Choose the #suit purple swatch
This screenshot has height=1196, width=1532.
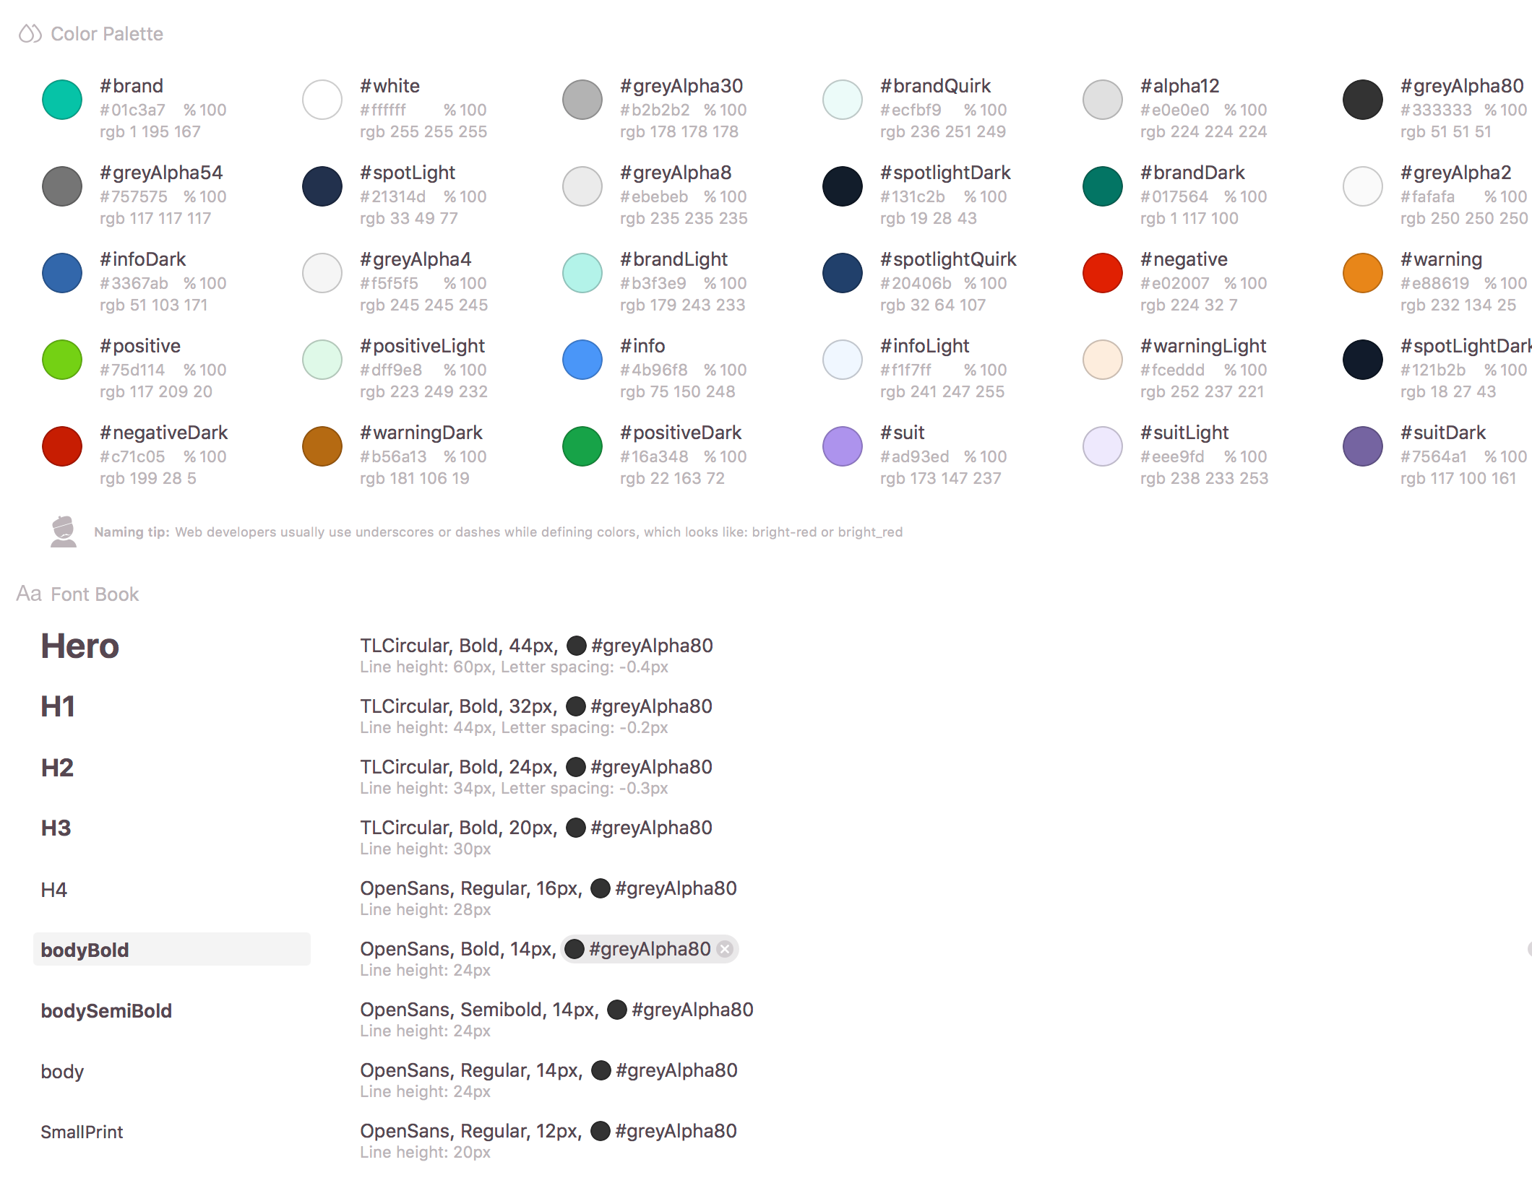point(843,446)
